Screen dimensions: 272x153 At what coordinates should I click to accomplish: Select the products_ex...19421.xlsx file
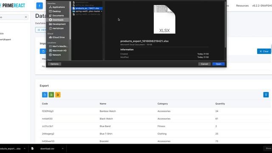point(87,8)
